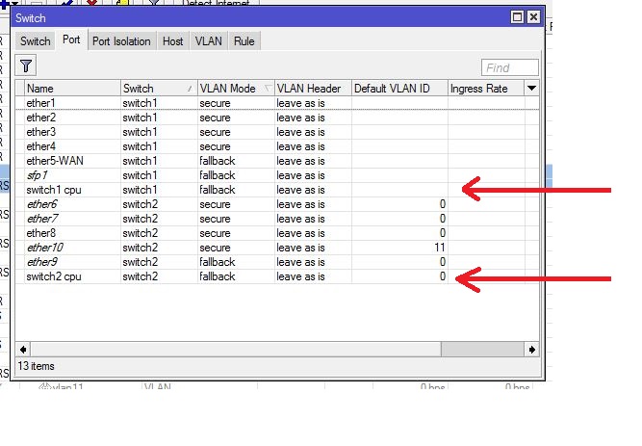
Task: Select the ether8 port row
Action: [277, 233]
